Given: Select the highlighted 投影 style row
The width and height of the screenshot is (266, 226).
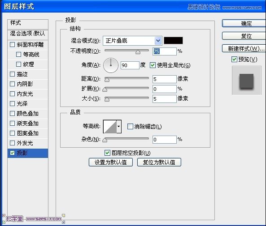Looking at the screenshot, I should 28,153.
